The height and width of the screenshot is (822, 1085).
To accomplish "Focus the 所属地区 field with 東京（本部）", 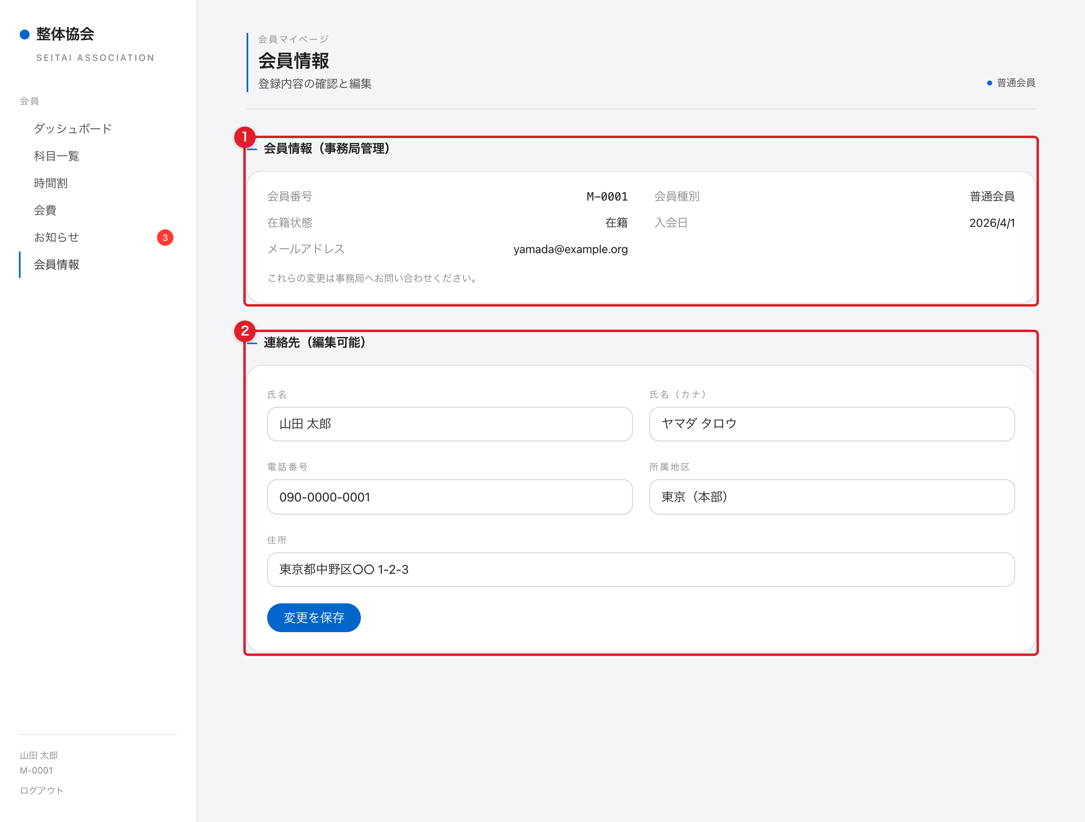I will (x=832, y=497).
